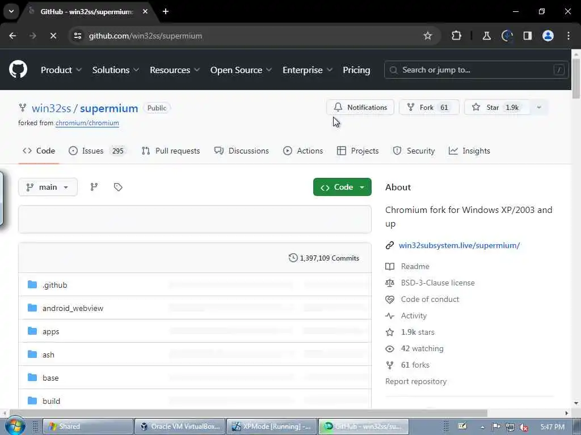Click Report repository

[416, 381]
